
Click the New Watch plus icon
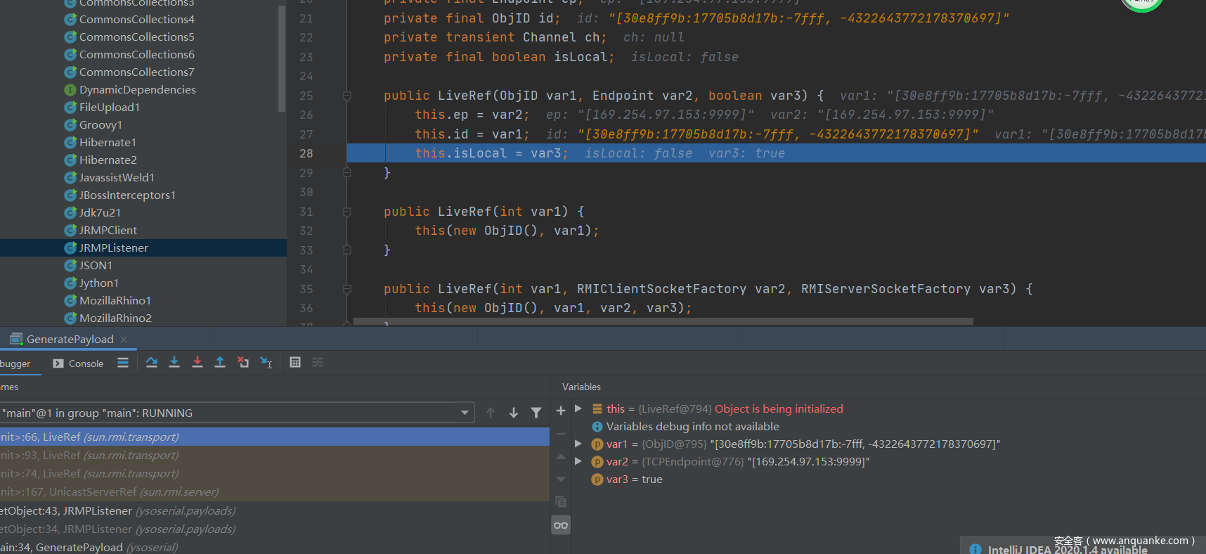pos(561,411)
